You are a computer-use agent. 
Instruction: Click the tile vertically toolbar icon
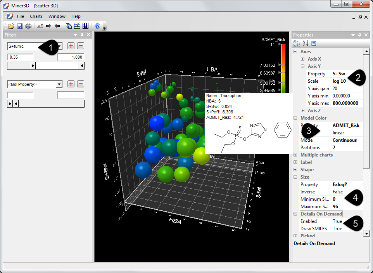tap(85, 26)
